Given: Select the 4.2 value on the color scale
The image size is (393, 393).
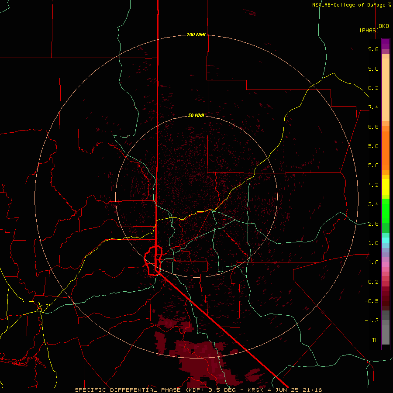Looking at the screenshot, I should coord(373,185).
